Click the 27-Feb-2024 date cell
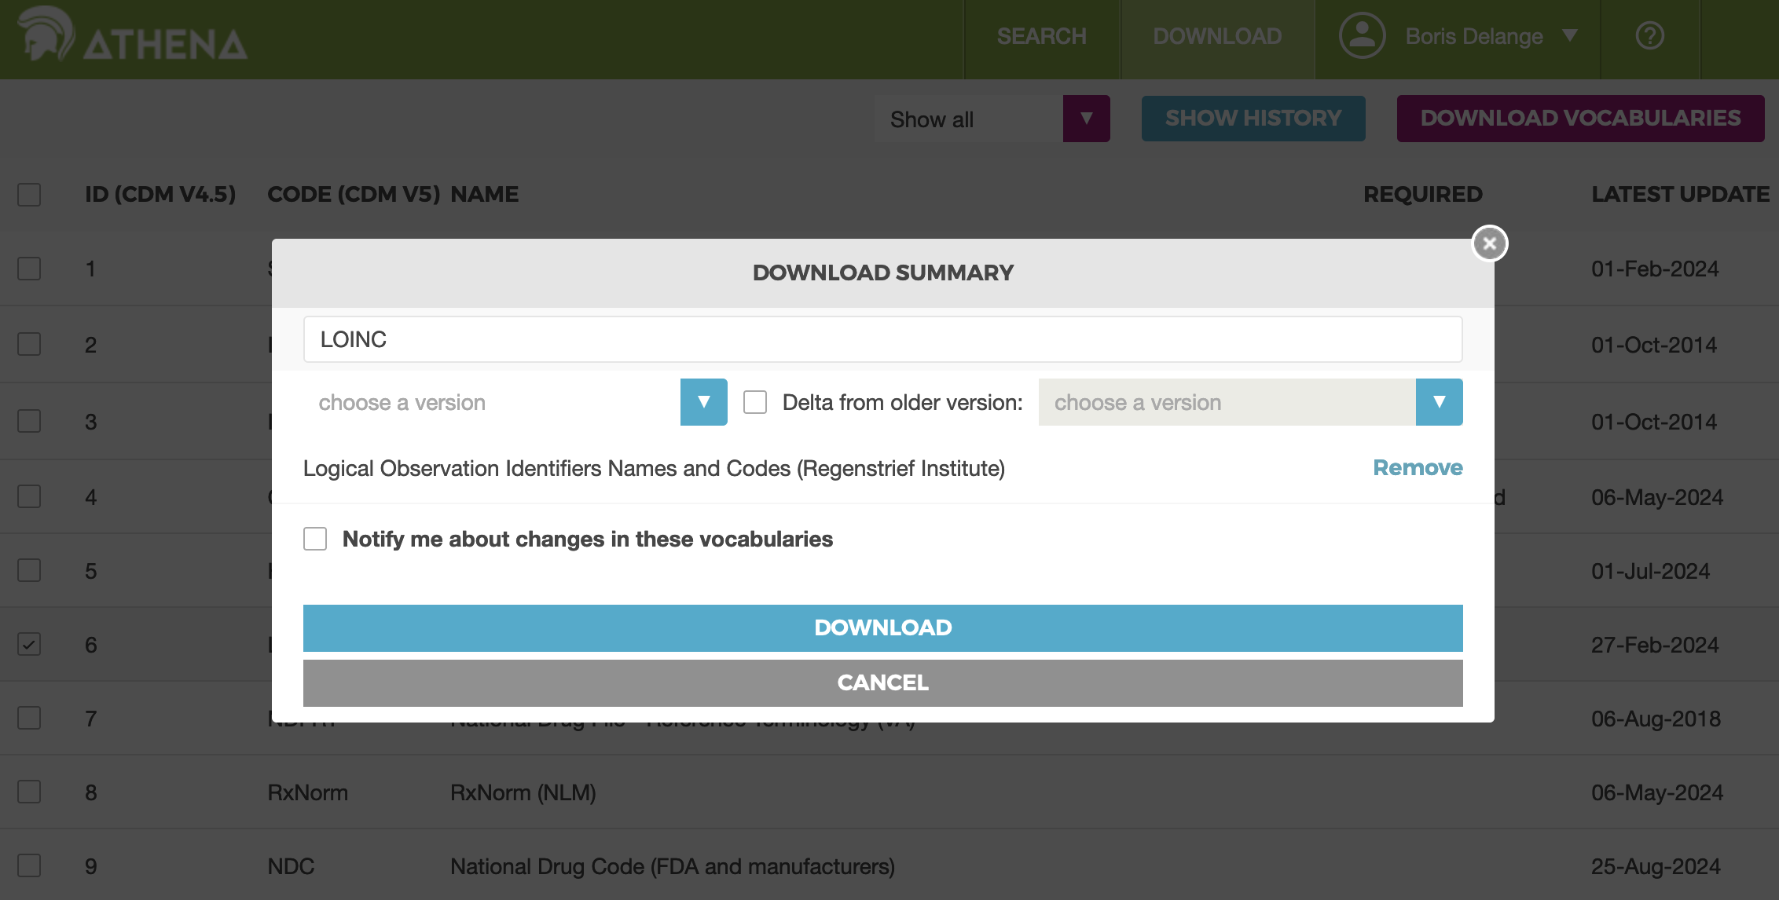This screenshot has height=900, width=1779. tap(1655, 645)
